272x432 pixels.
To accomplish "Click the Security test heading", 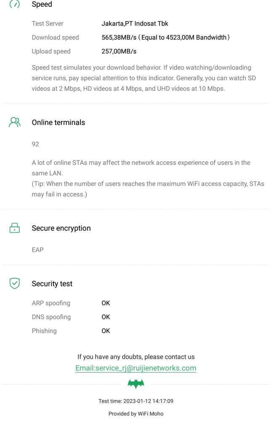I will 52,284.
